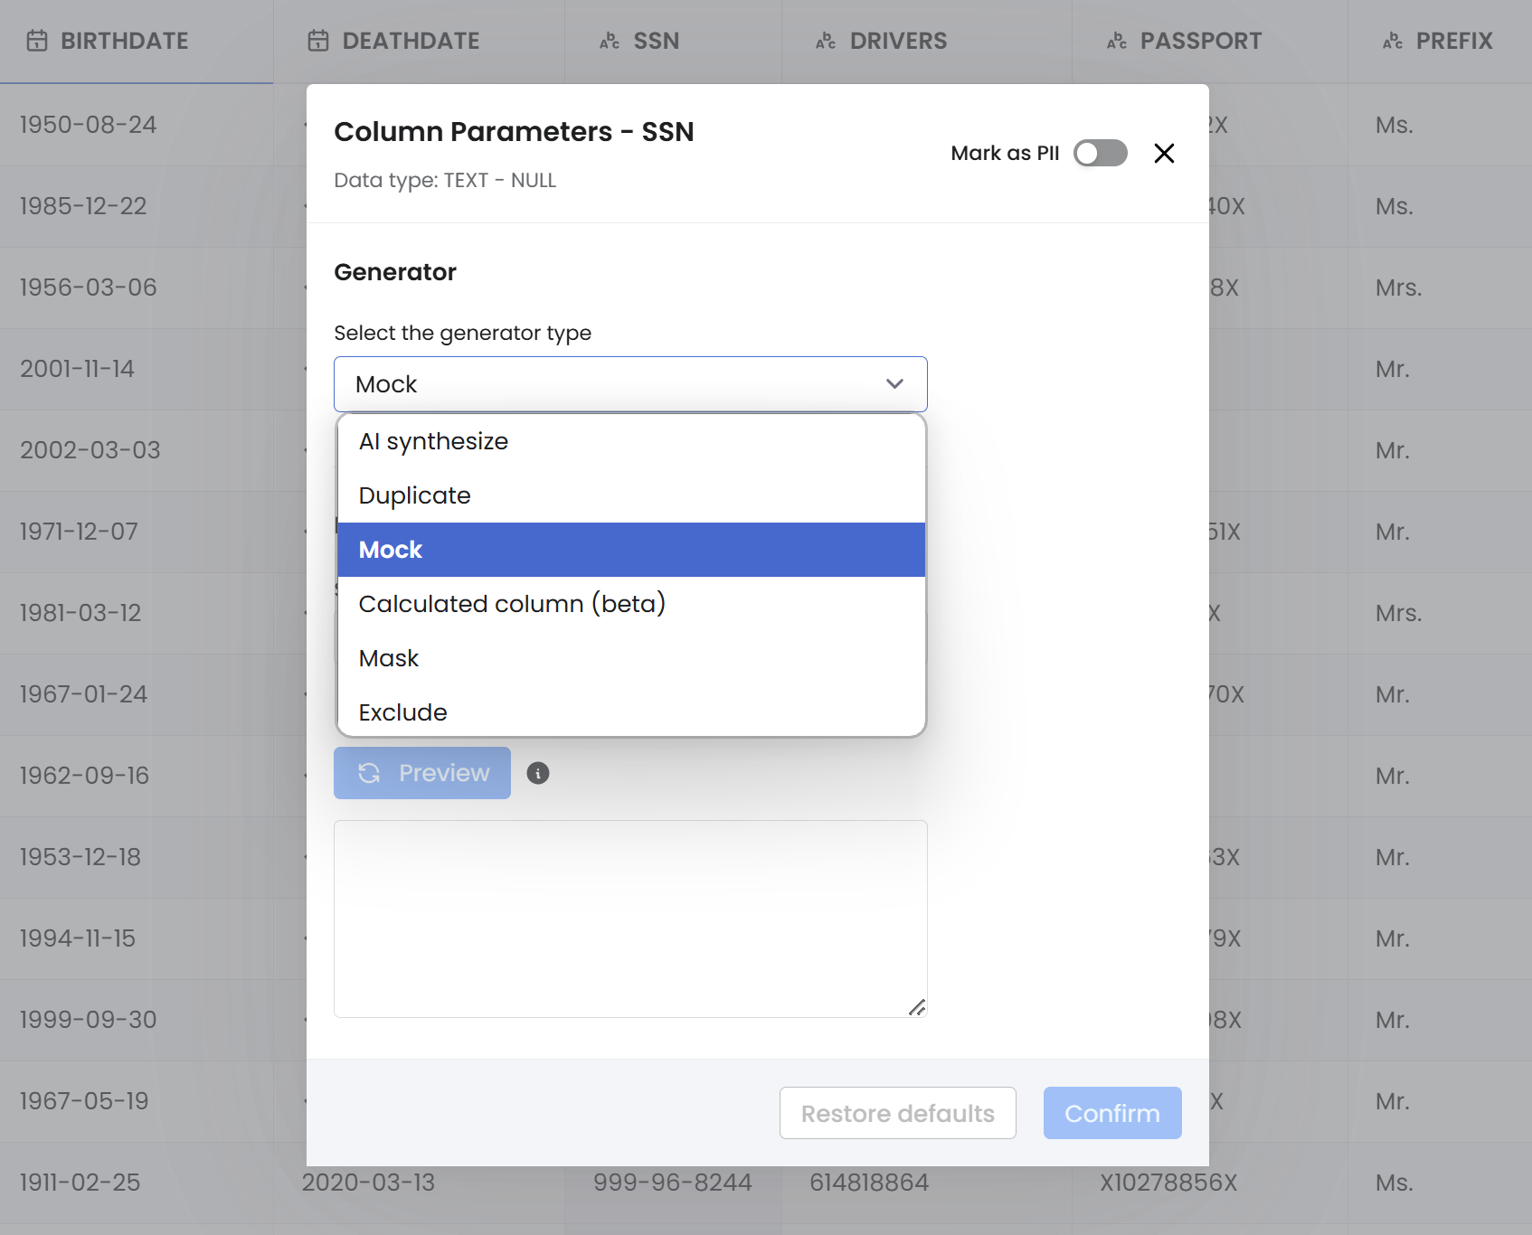Click inside the empty preview text area
Viewport: 1532px width, 1235px height.
pos(630,919)
